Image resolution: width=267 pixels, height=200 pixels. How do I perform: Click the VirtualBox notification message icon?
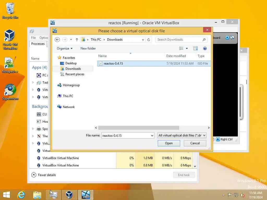click(x=232, y=37)
